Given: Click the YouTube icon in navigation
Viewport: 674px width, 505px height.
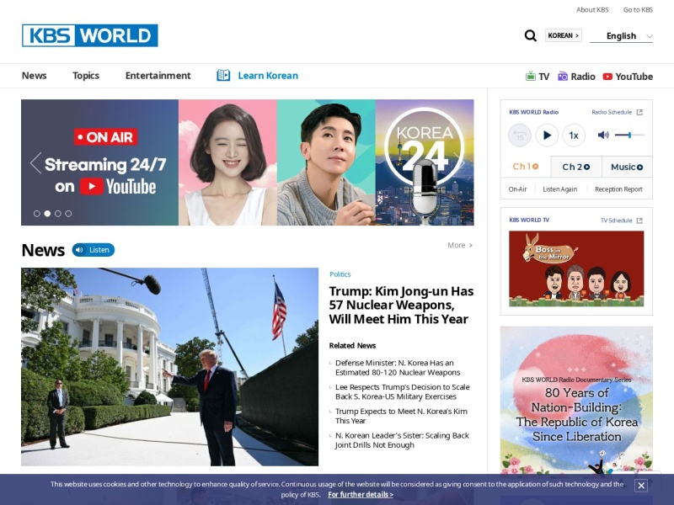Looking at the screenshot, I should (x=607, y=77).
